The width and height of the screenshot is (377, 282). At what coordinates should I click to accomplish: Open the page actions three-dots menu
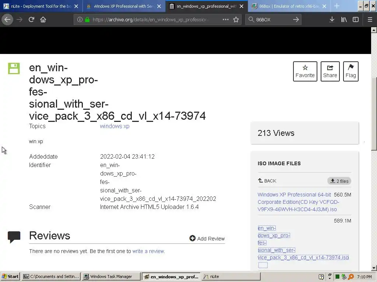pyautogui.click(x=226, y=20)
